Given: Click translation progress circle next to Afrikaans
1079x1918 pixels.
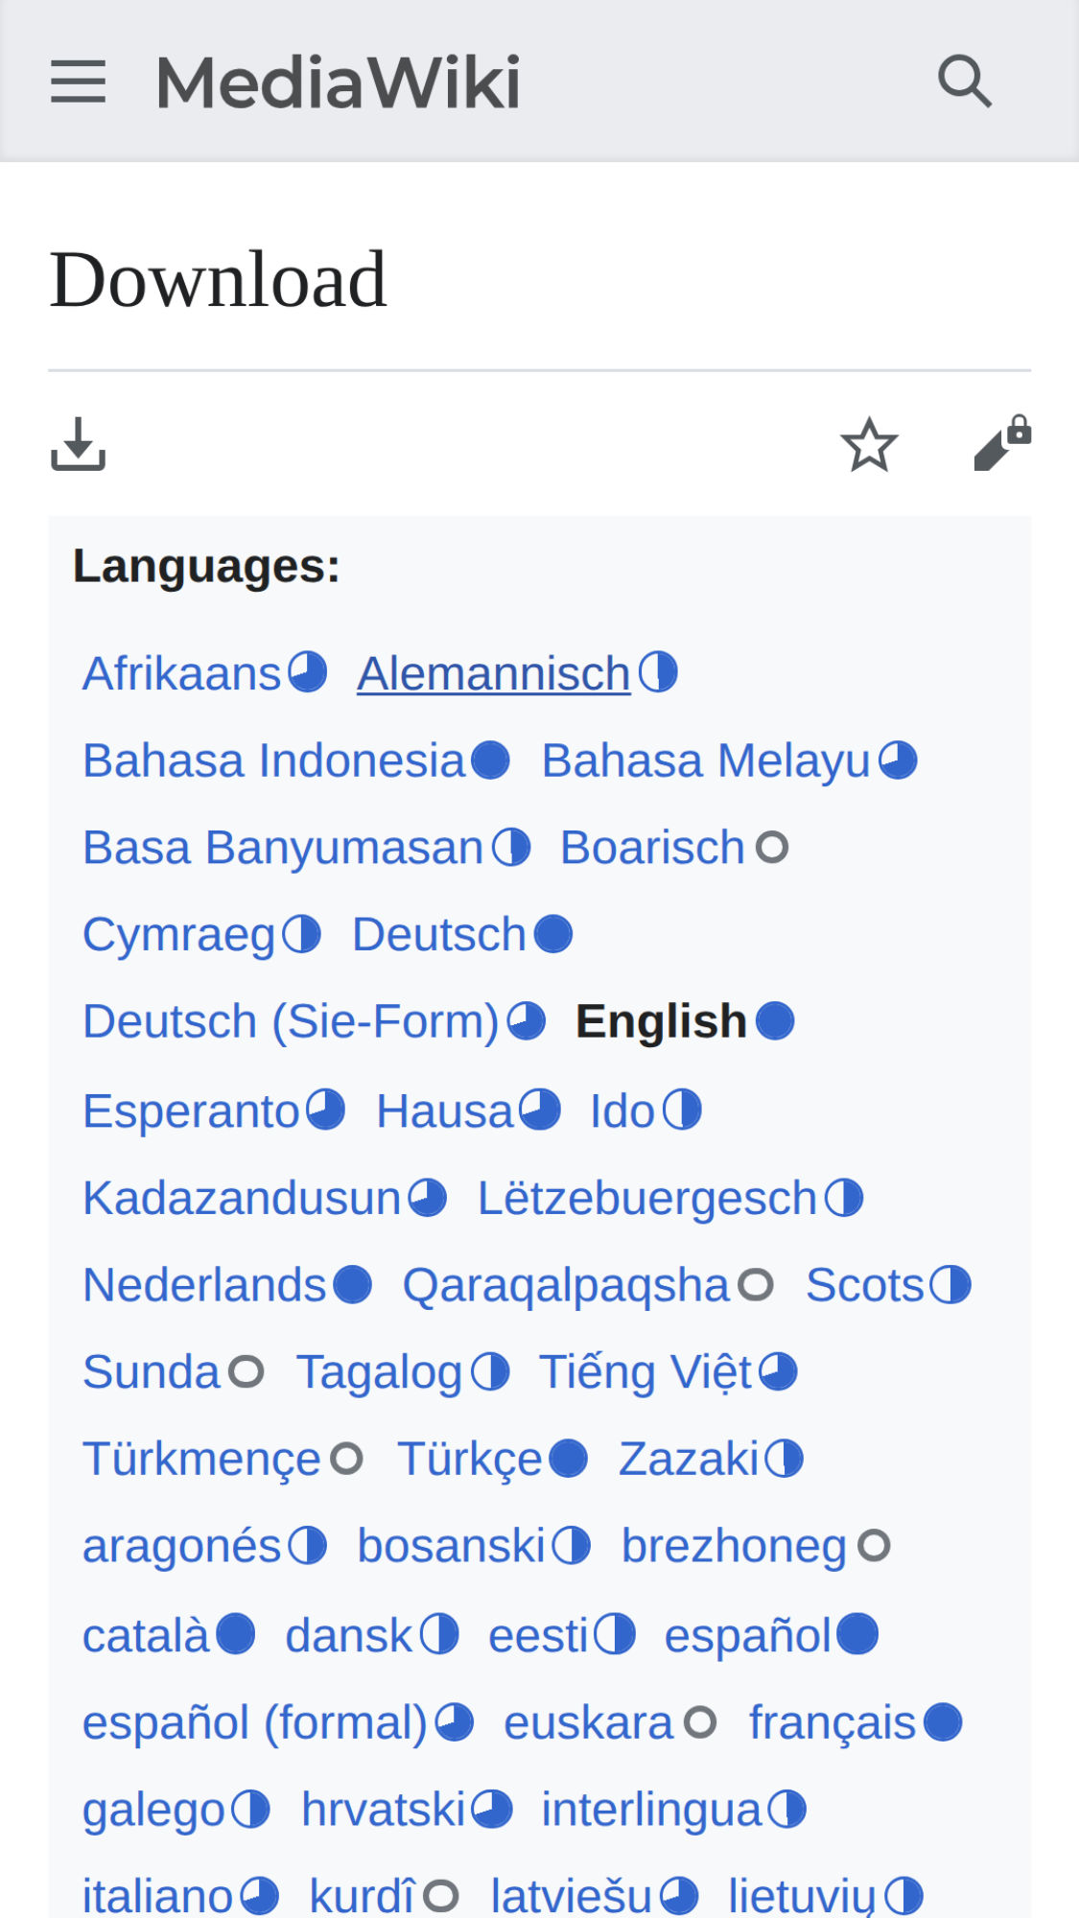Looking at the screenshot, I should pyautogui.click(x=308, y=672).
